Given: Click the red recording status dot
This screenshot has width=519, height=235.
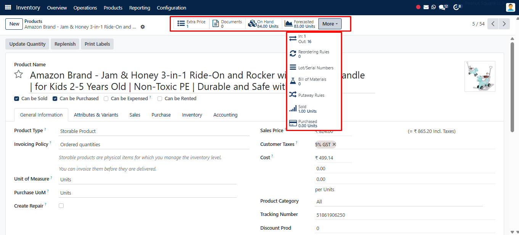Looking at the screenshot, I should point(418,7).
